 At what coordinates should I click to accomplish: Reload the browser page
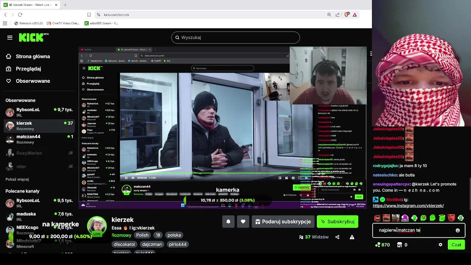tap(20, 15)
